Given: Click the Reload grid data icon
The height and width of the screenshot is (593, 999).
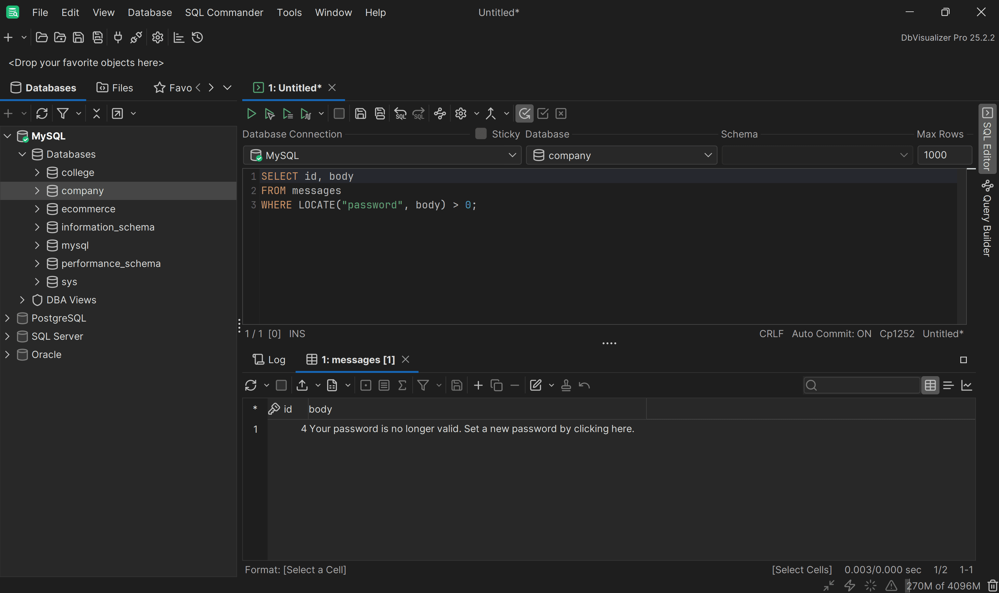Looking at the screenshot, I should click(x=250, y=385).
